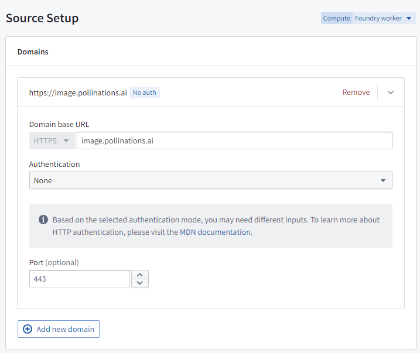420x353 pixels.
Task: Click the Port (optional) field label
Action: pos(54,262)
